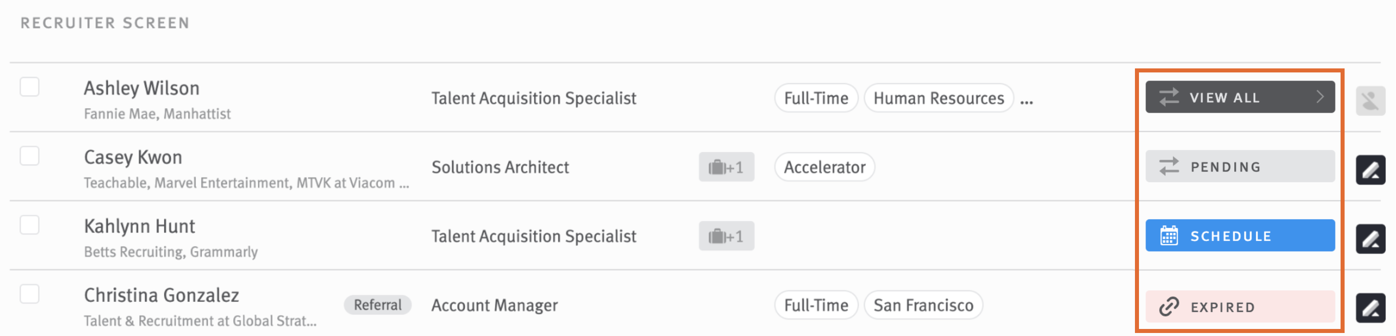Click the Referral badge beside Christina Gonzalez

[377, 305]
